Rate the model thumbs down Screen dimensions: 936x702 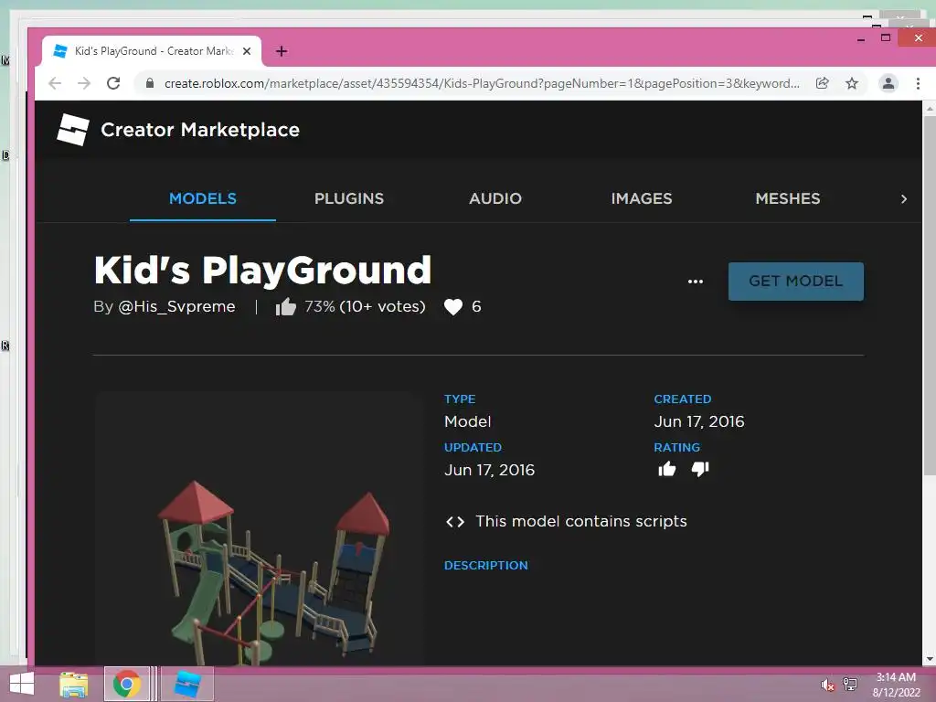coord(700,469)
